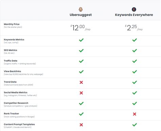This screenshot has width=161, height=131.
Task: Click Ubersuggest's red X for Trend Data
Action: (81, 82)
